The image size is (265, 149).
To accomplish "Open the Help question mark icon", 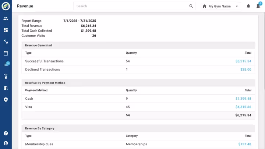I will (6, 133).
